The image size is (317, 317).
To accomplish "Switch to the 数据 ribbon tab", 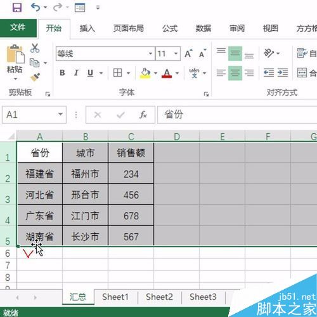I will coord(204,29).
